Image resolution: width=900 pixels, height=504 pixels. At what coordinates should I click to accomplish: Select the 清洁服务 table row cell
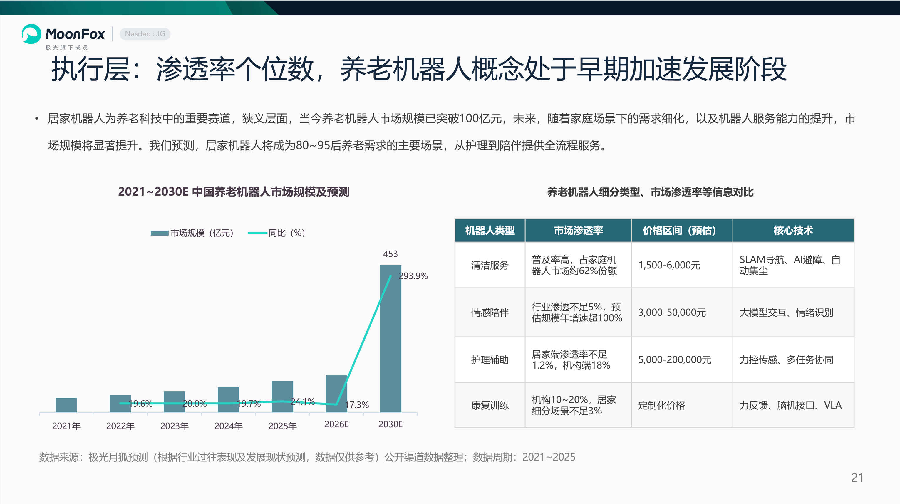click(x=490, y=265)
